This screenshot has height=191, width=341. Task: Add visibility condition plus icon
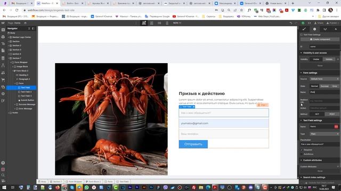338,59
